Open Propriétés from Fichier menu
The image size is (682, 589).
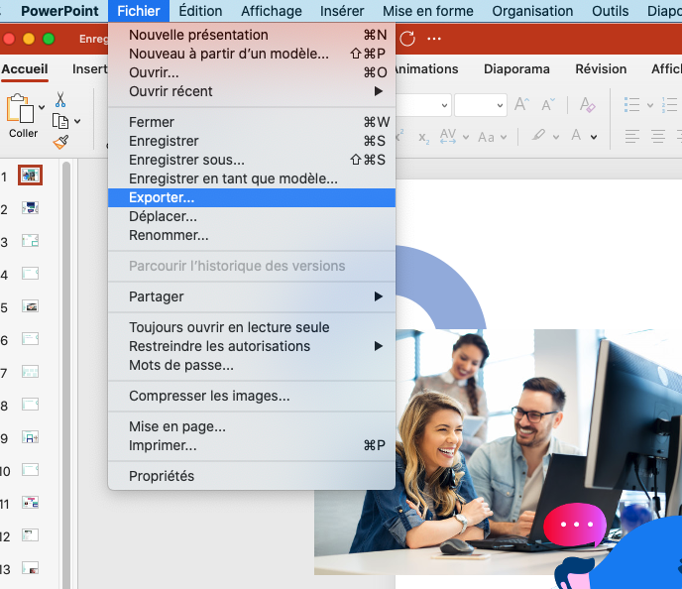pos(252,476)
